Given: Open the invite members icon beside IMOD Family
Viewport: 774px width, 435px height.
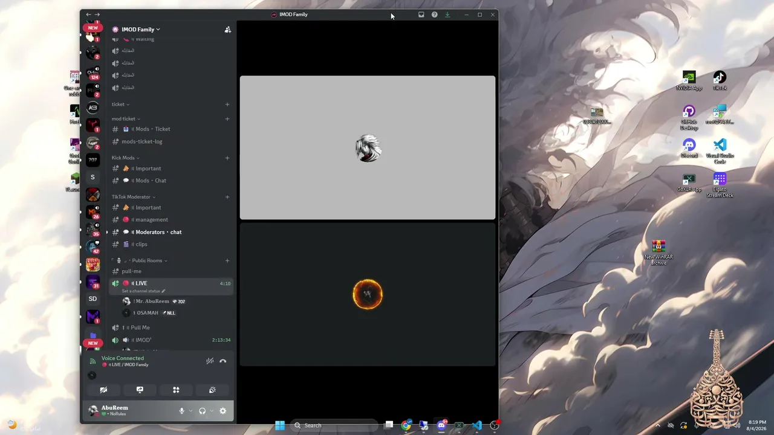Looking at the screenshot, I should click(x=227, y=30).
